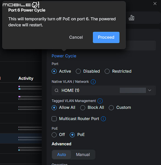This screenshot has height=165, width=161.
Task: Click the Power Cycle link
Action: click(x=64, y=56)
